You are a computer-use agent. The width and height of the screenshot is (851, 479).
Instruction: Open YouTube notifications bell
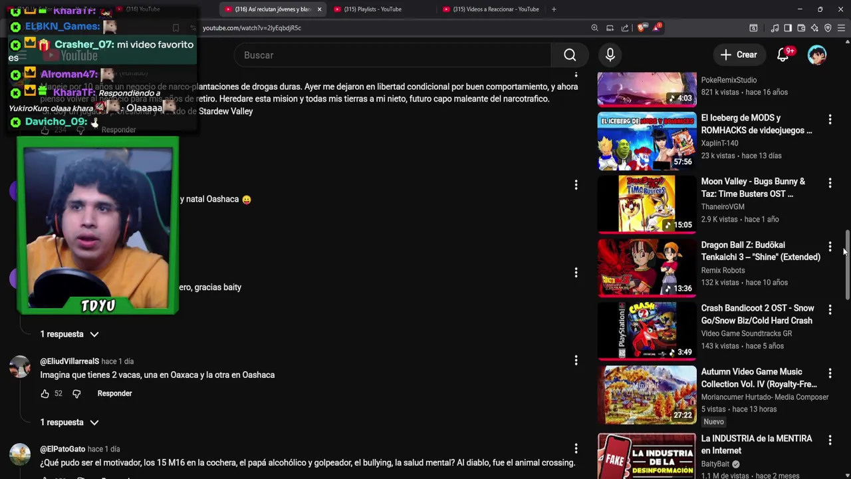click(783, 55)
